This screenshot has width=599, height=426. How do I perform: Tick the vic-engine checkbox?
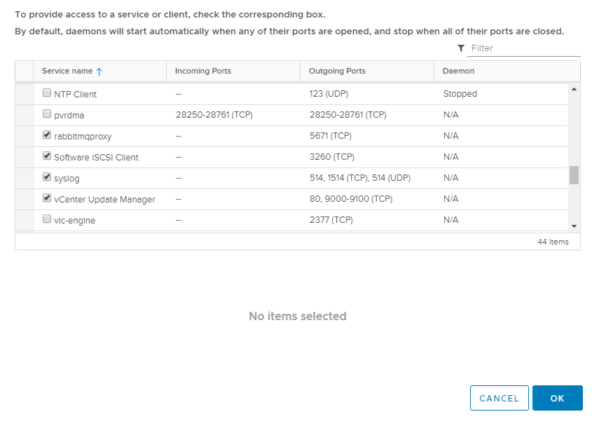pyautogui.click(x=47, y=219)
